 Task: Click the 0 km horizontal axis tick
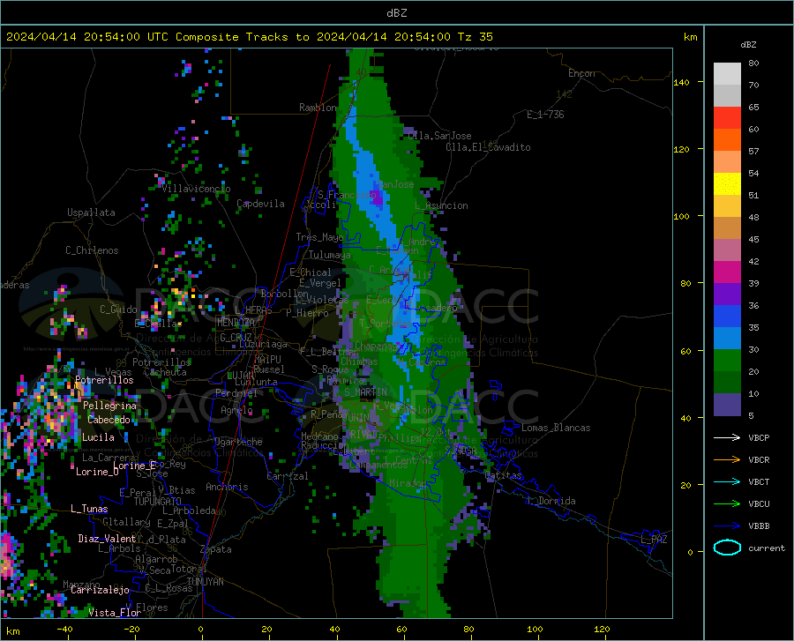(201, 630)
